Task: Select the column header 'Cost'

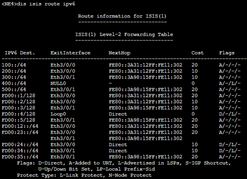Action: (197, 53)
